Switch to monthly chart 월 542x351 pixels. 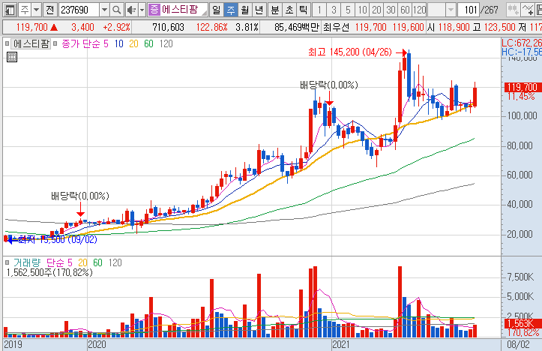[244, 10]
